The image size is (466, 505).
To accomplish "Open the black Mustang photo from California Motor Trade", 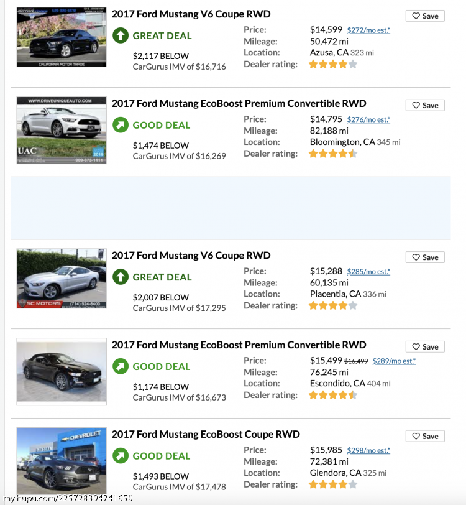I will click(62, 37).
